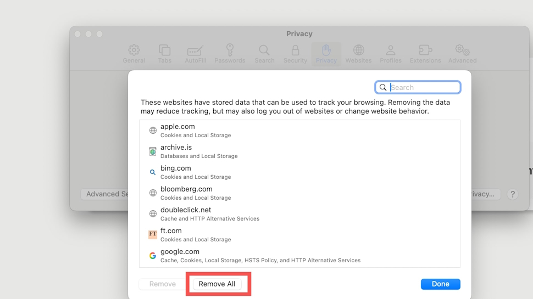The width and height of the screenshot is (533, 299).
Task: Click the FT favicon for ft.com
Action: [153, 234]
